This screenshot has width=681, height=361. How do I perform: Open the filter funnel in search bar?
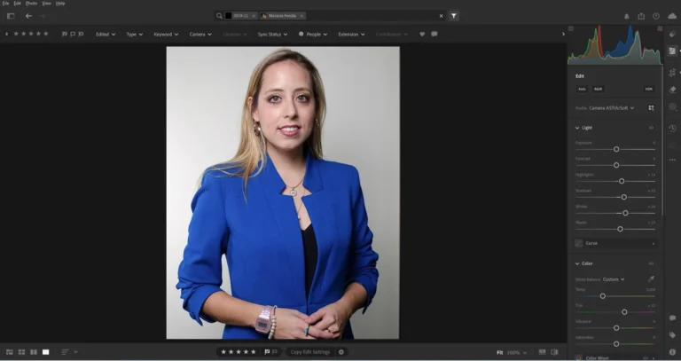(x=454, y=16)
